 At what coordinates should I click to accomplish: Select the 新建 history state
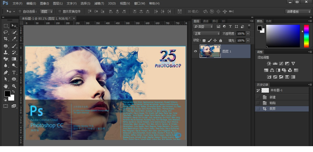[x=282, y=97]
